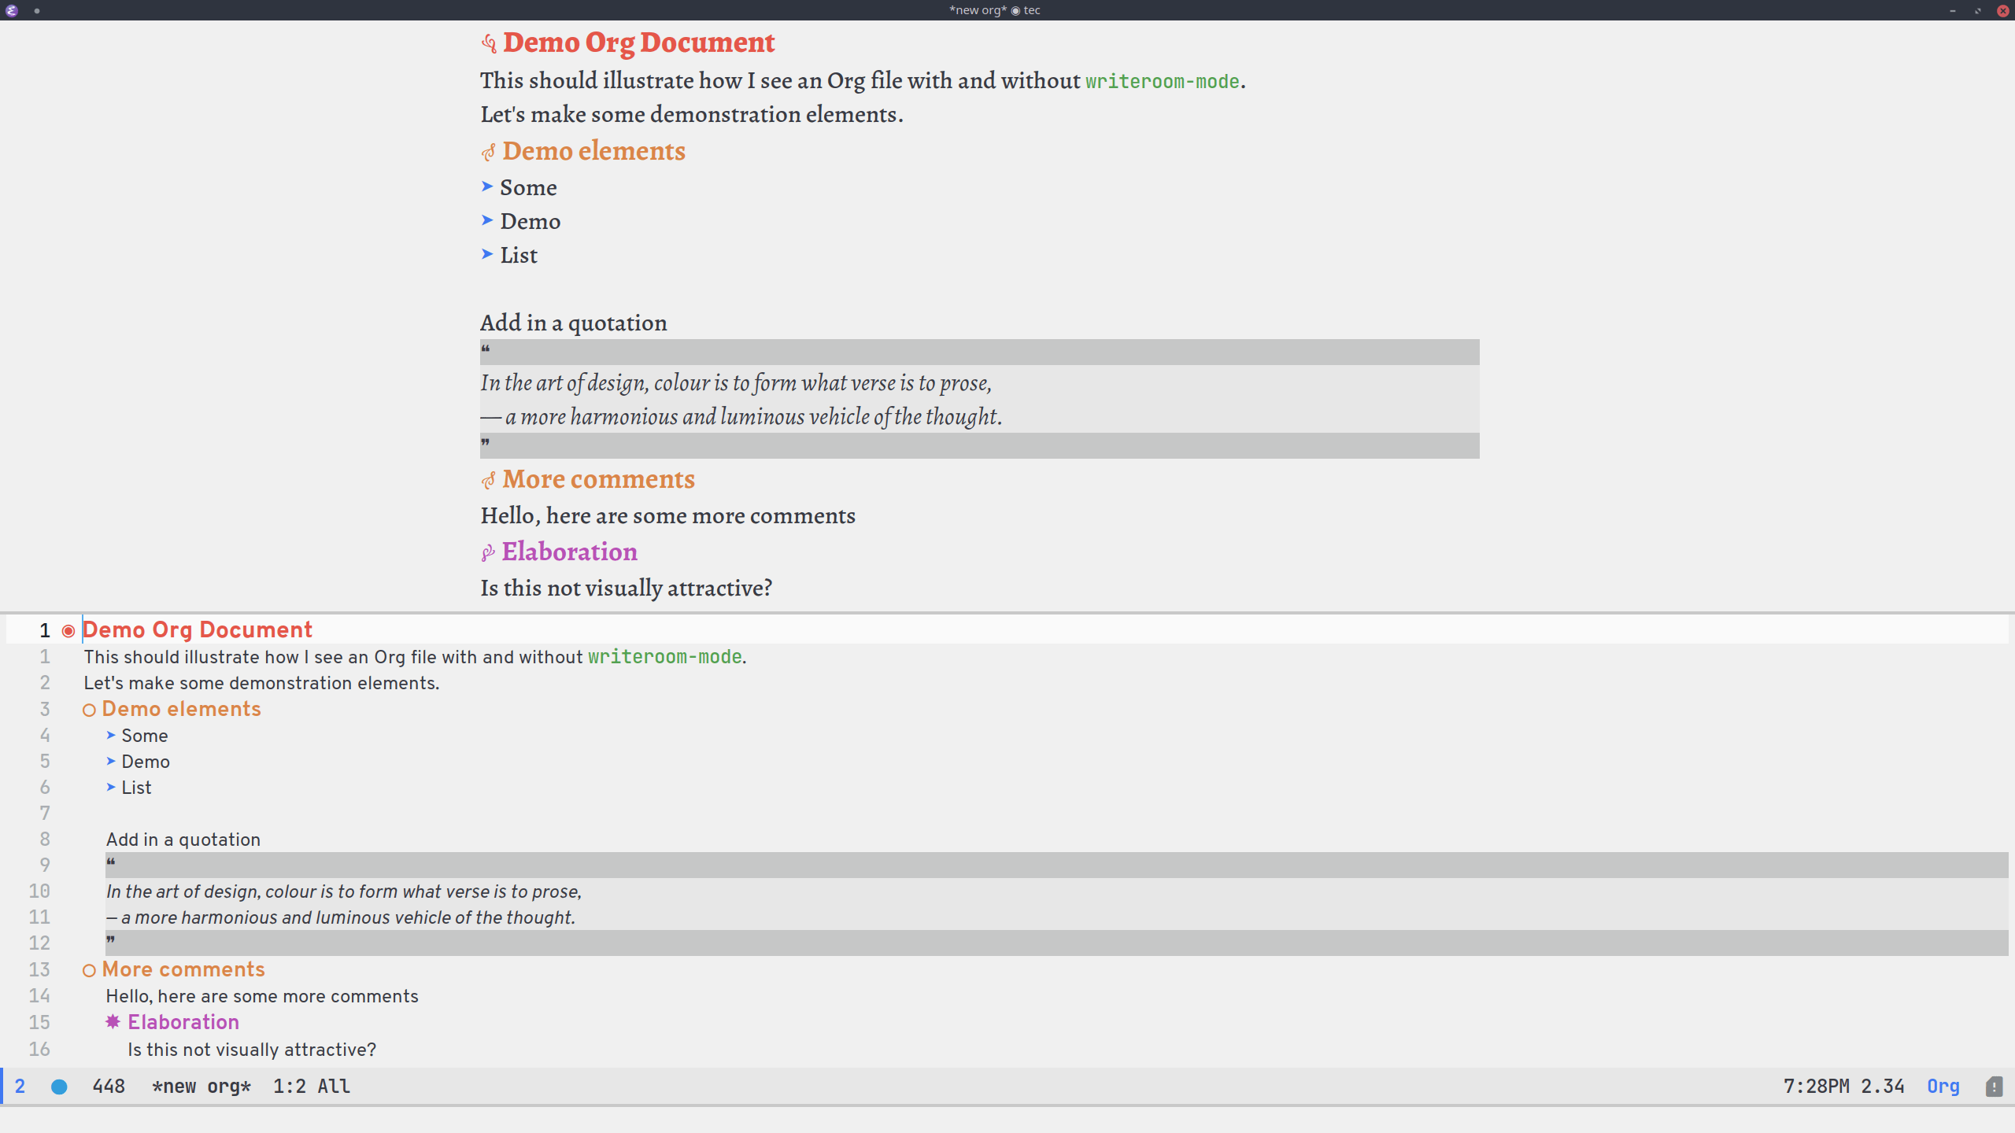2015x1133 pixels.
Task: Expand the Demo list item
Action: click(x=111, y=761)
